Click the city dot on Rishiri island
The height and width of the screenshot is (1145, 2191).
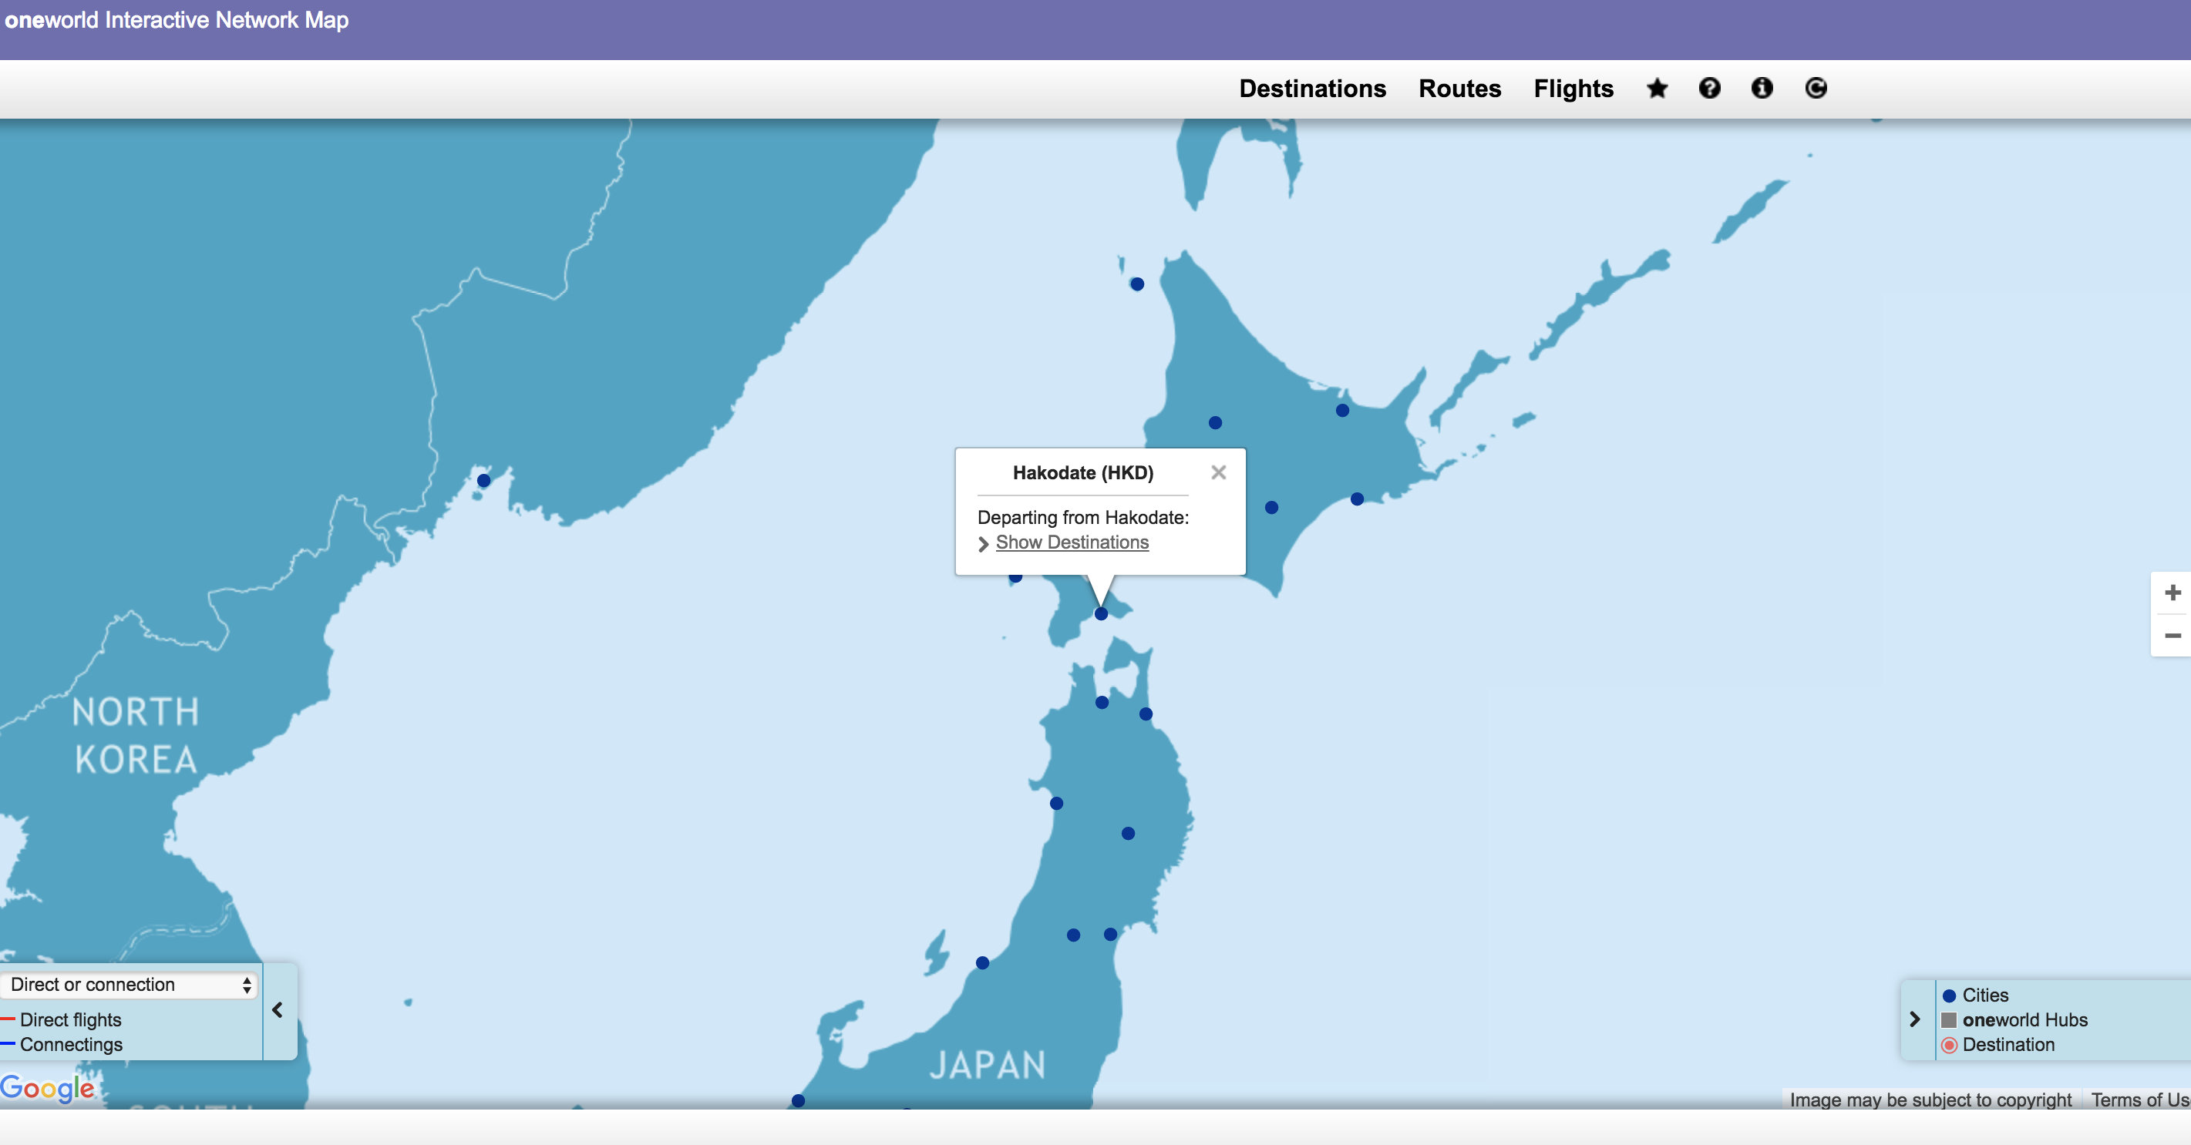pyautogui.click(x=1137, y=284)
